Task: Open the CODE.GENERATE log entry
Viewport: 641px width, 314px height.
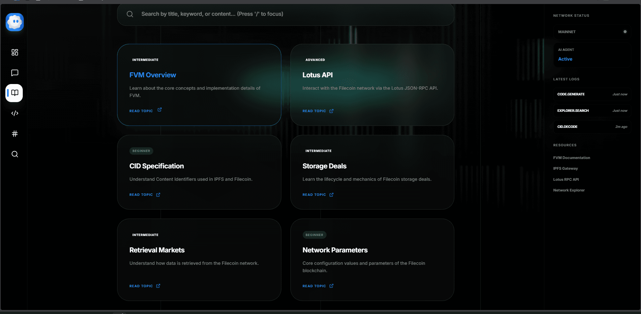Action: (592, 94)
